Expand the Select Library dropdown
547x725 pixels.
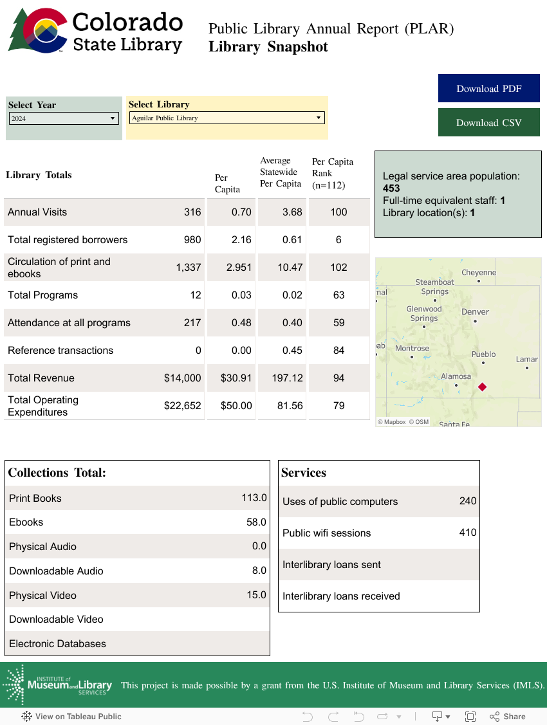tap(227, 118)
